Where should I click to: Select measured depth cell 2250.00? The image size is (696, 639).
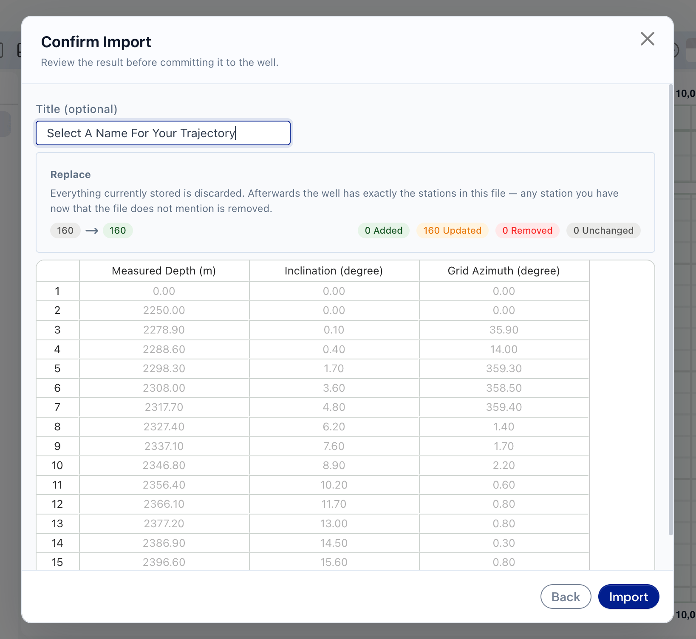[164, 311]
